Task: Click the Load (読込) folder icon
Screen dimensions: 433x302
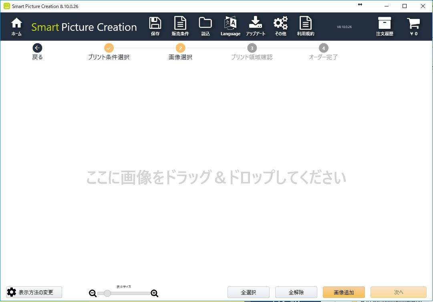Action: pos(205,24)
